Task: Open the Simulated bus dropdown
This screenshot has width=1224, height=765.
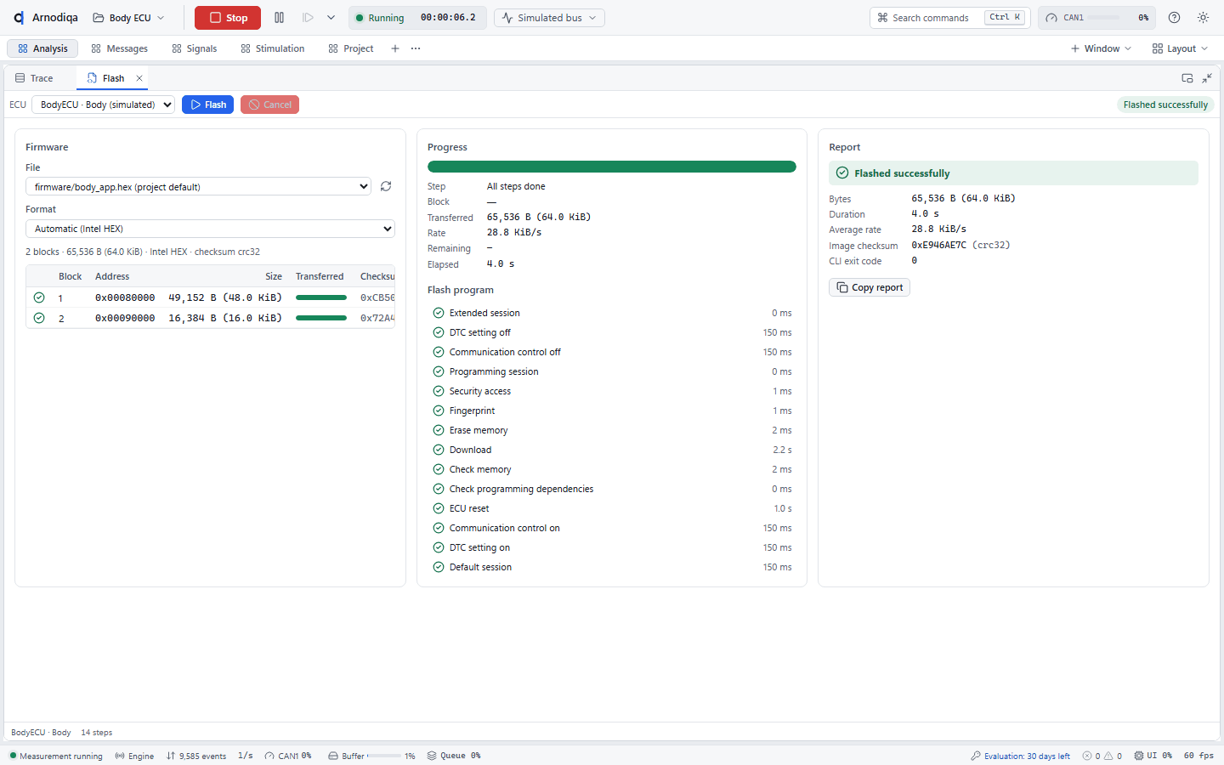Action: point(549,18)
